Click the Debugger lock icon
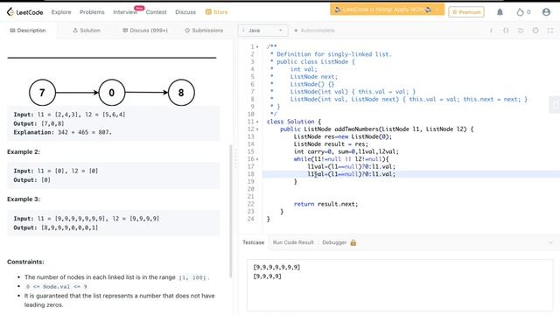Viewport: 560px width, 315px height. [353, 242]
